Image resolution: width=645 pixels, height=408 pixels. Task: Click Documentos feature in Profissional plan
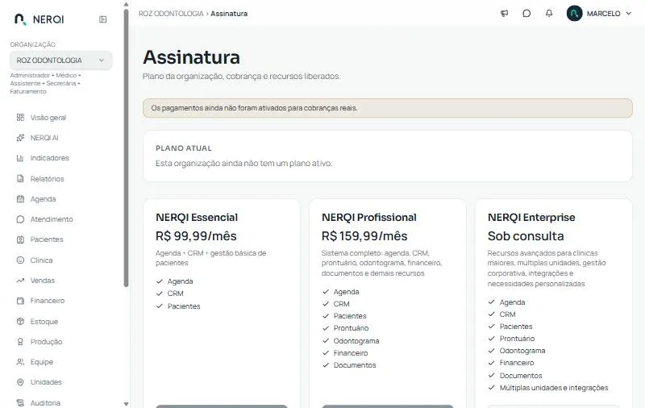coord(355,365)
